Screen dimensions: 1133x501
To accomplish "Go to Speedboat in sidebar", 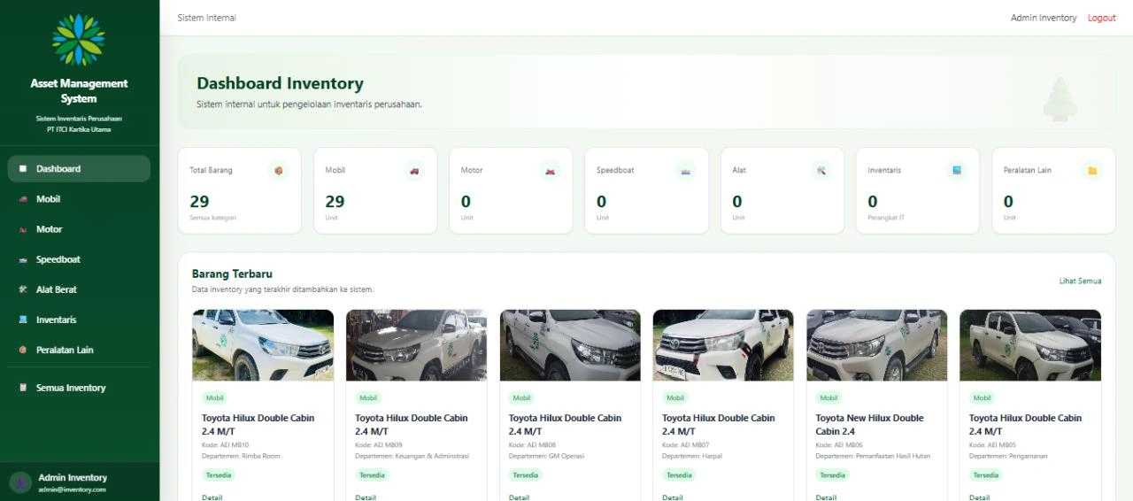I will coord(79,259).
